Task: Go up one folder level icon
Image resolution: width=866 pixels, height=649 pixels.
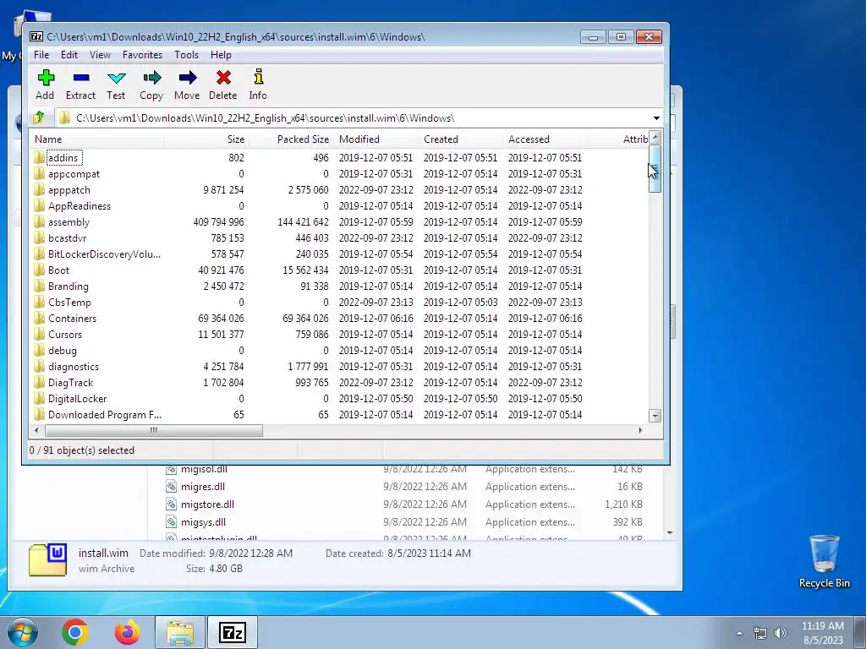Action: 39,117
